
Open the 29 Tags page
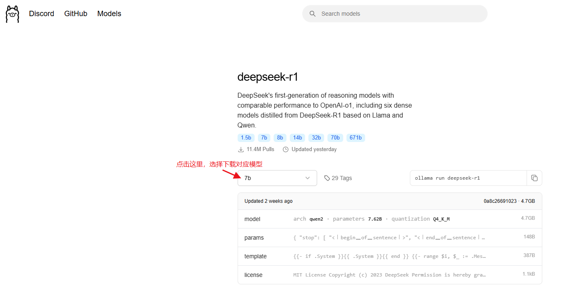[x=342, y=178]
